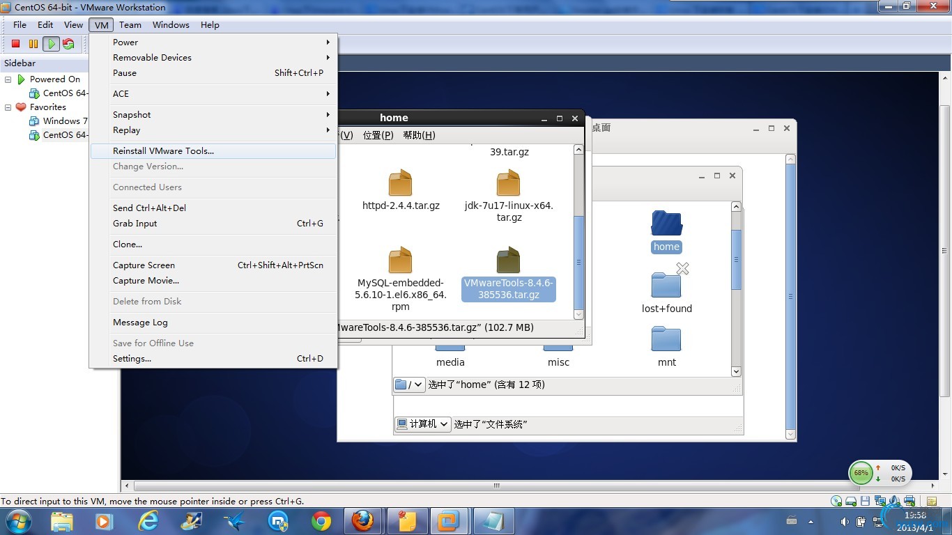Expand the Replay submenu

pyautogui.click(x=213, y=130)
